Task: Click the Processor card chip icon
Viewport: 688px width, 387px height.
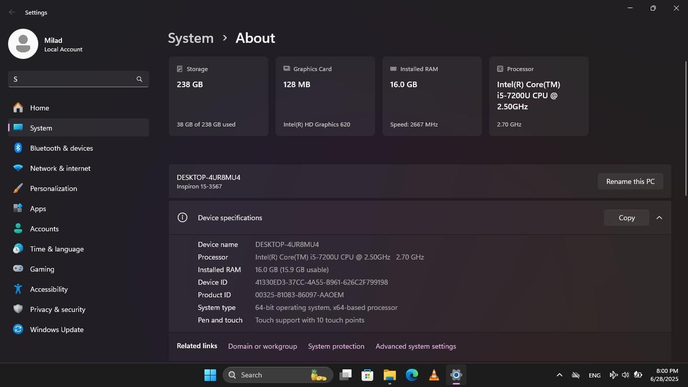Action: pos(500,69)
